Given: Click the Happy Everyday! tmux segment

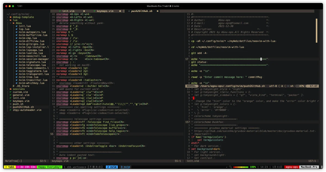Looking at the screenshot, I should (49, 167).
